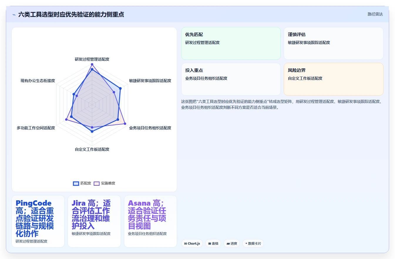Click the purple data point at radar top
Image resolution: width=395 pixels, height=259 pixels.
(92, 64)
